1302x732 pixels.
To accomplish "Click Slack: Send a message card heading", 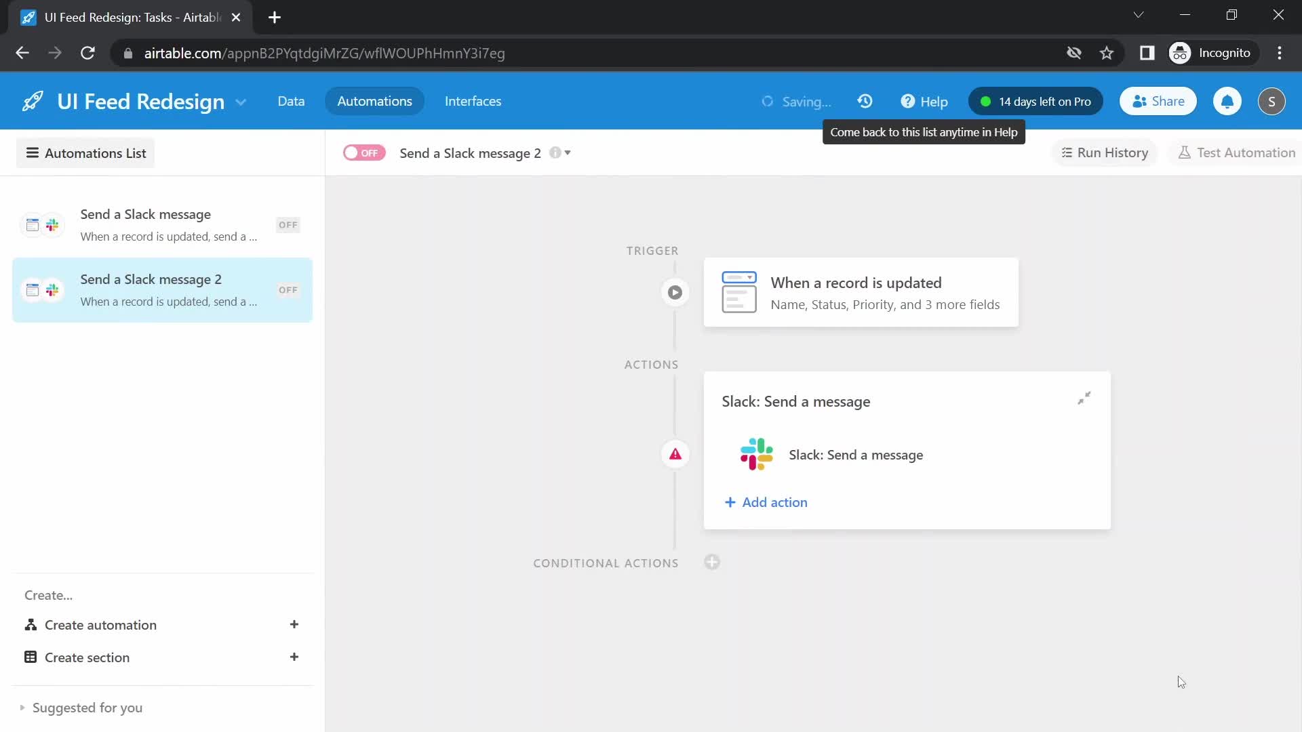I will point(795,402).
